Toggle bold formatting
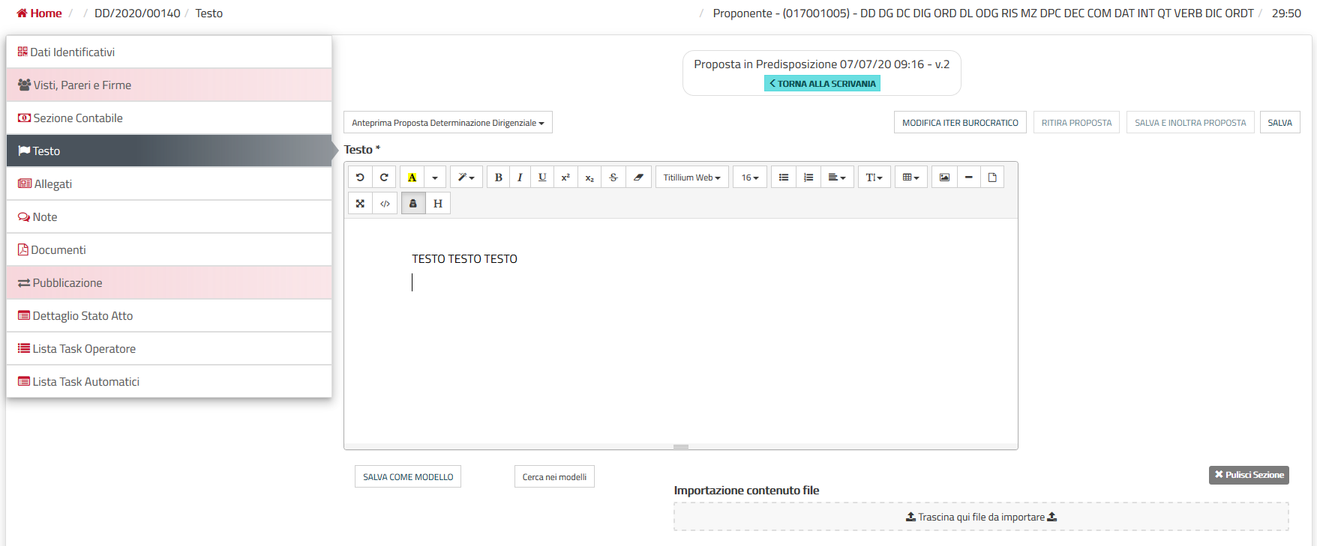 499,178
